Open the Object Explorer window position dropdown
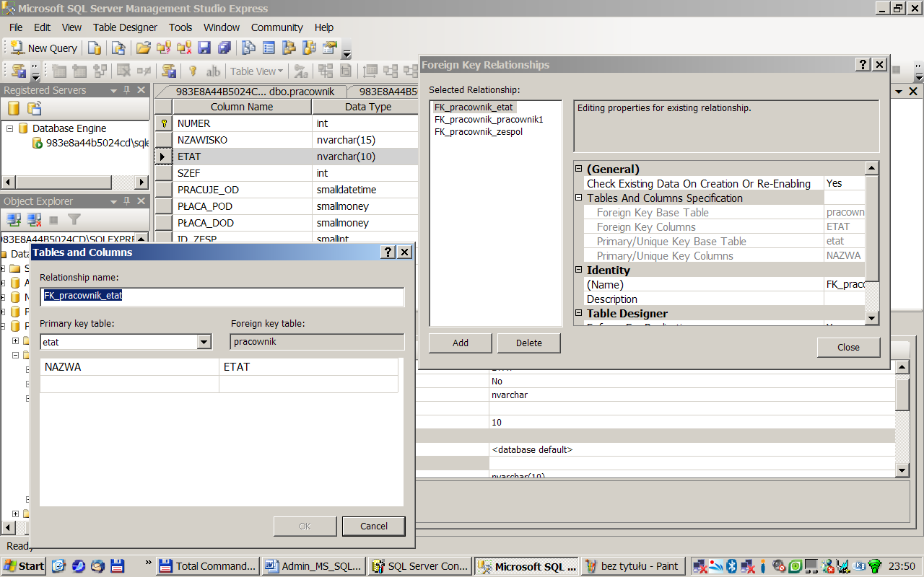Viewport: 924px width, 577px height. [113, 201]
